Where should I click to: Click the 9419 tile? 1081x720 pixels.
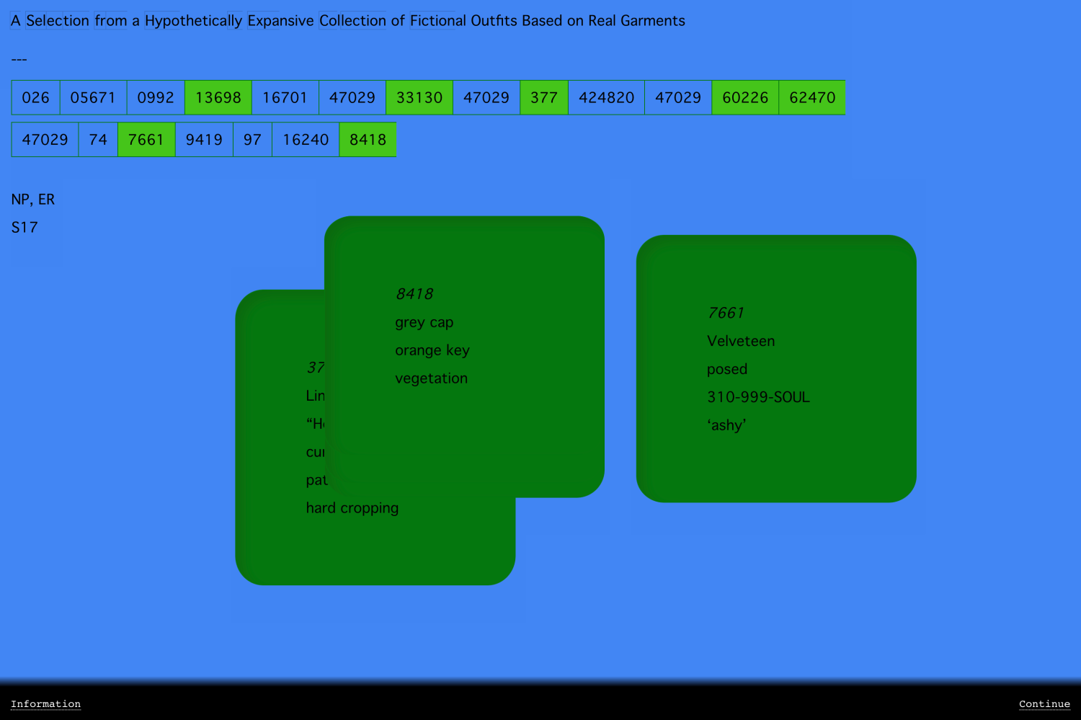(204, 139)
